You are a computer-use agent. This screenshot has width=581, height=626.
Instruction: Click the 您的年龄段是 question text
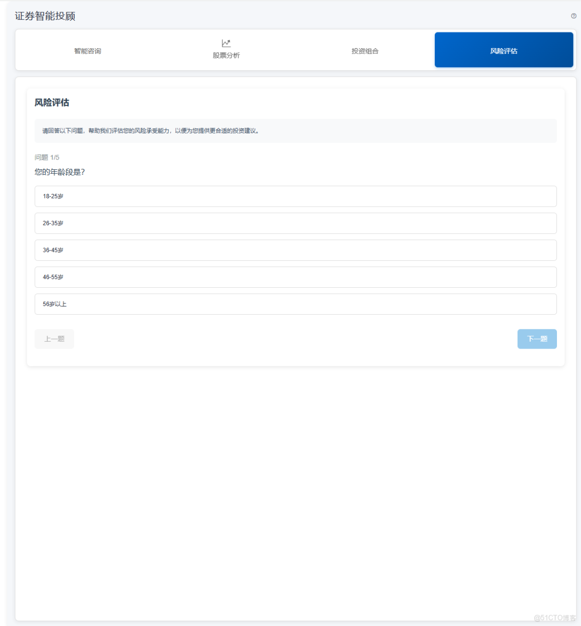point(59,172)
